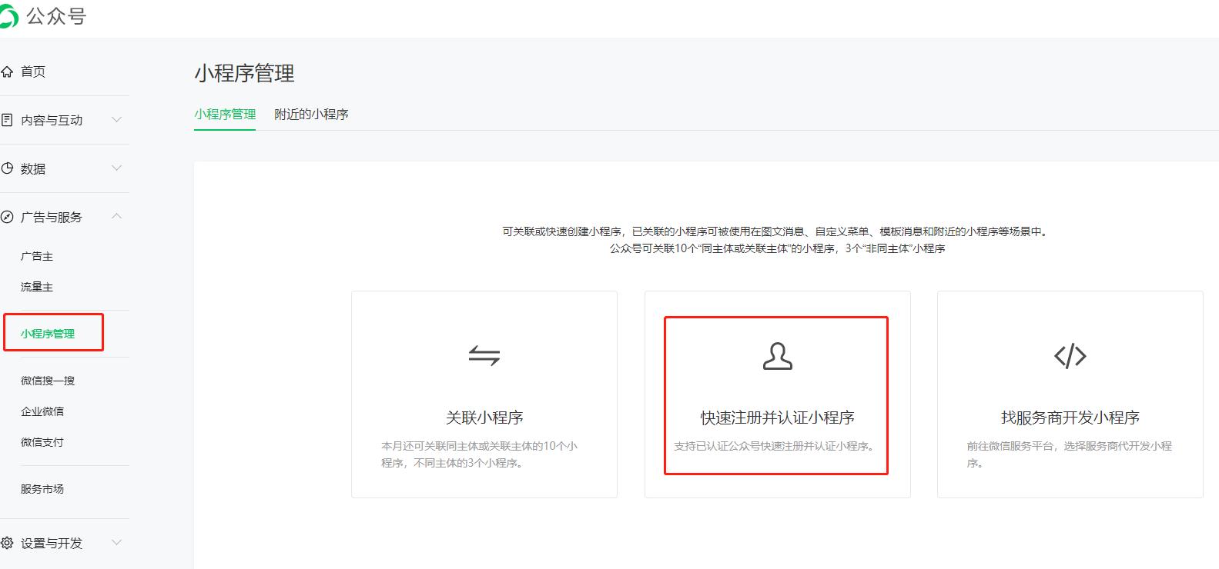Open 服务市场 in the sidebar
Viewport: 1219px width, 569px height.
click(42, 489)
